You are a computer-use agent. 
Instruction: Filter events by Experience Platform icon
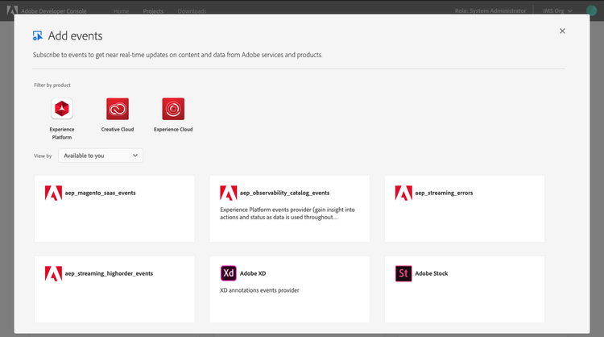(x=62, y=109)
